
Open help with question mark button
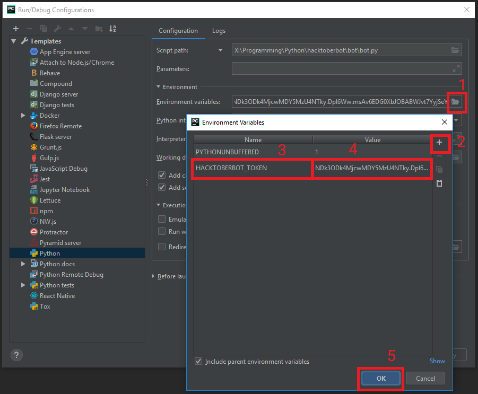click(16, 355)
